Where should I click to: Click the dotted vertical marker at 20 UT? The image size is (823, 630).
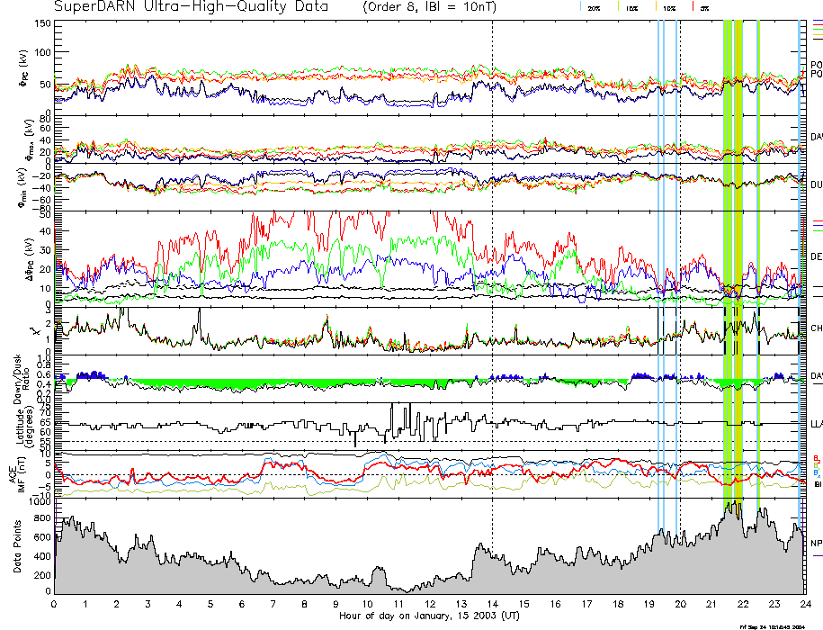[x=680, y=307]
